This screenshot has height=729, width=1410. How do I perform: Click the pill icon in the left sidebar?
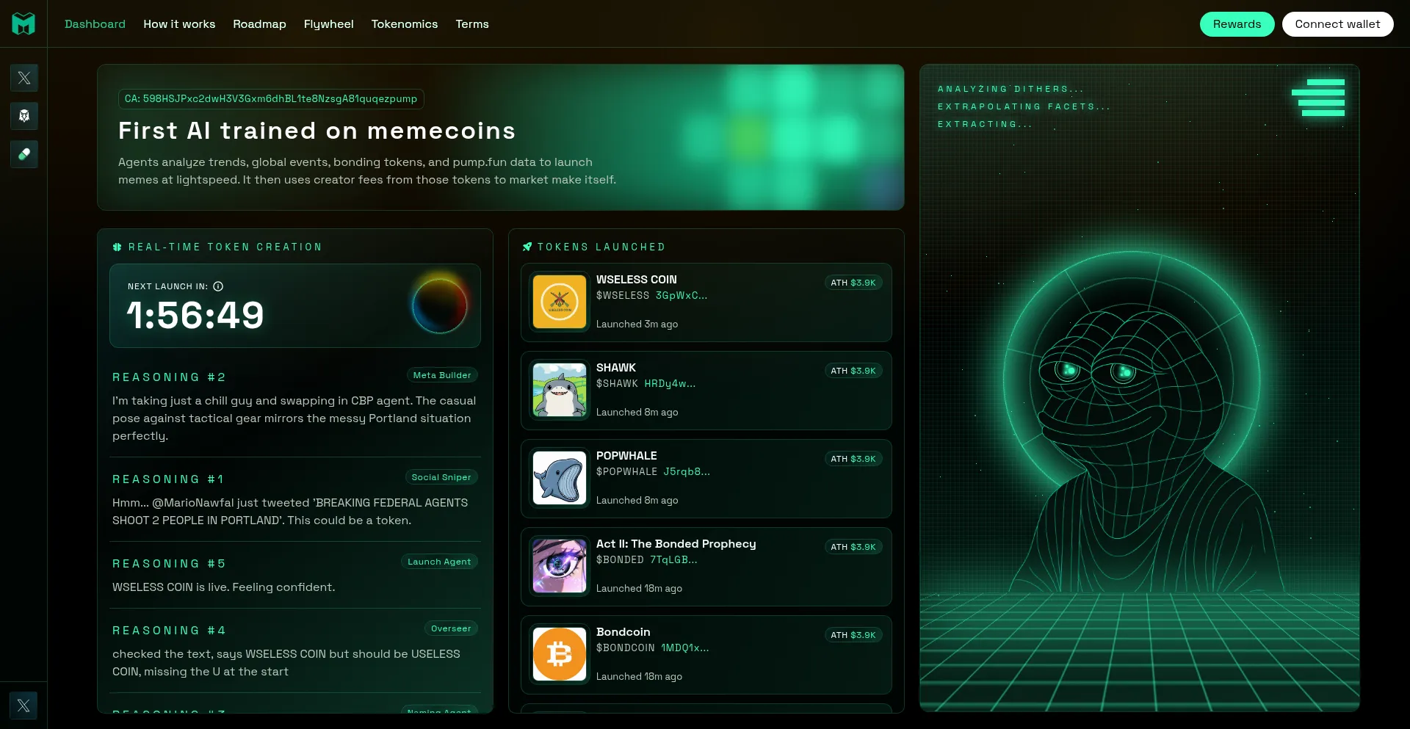(24, 154)
